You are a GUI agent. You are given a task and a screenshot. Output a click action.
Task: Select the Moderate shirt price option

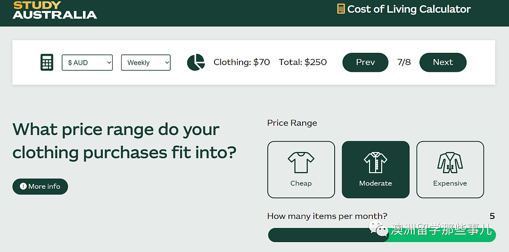coord(376,169)
